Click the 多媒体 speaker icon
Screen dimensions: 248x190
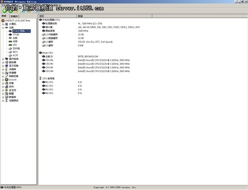tap(6, 69)
